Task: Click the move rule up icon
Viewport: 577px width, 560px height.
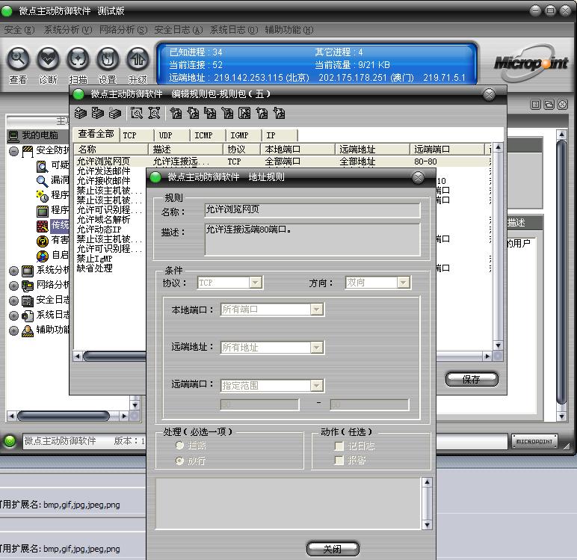Action: coord(262,113)
